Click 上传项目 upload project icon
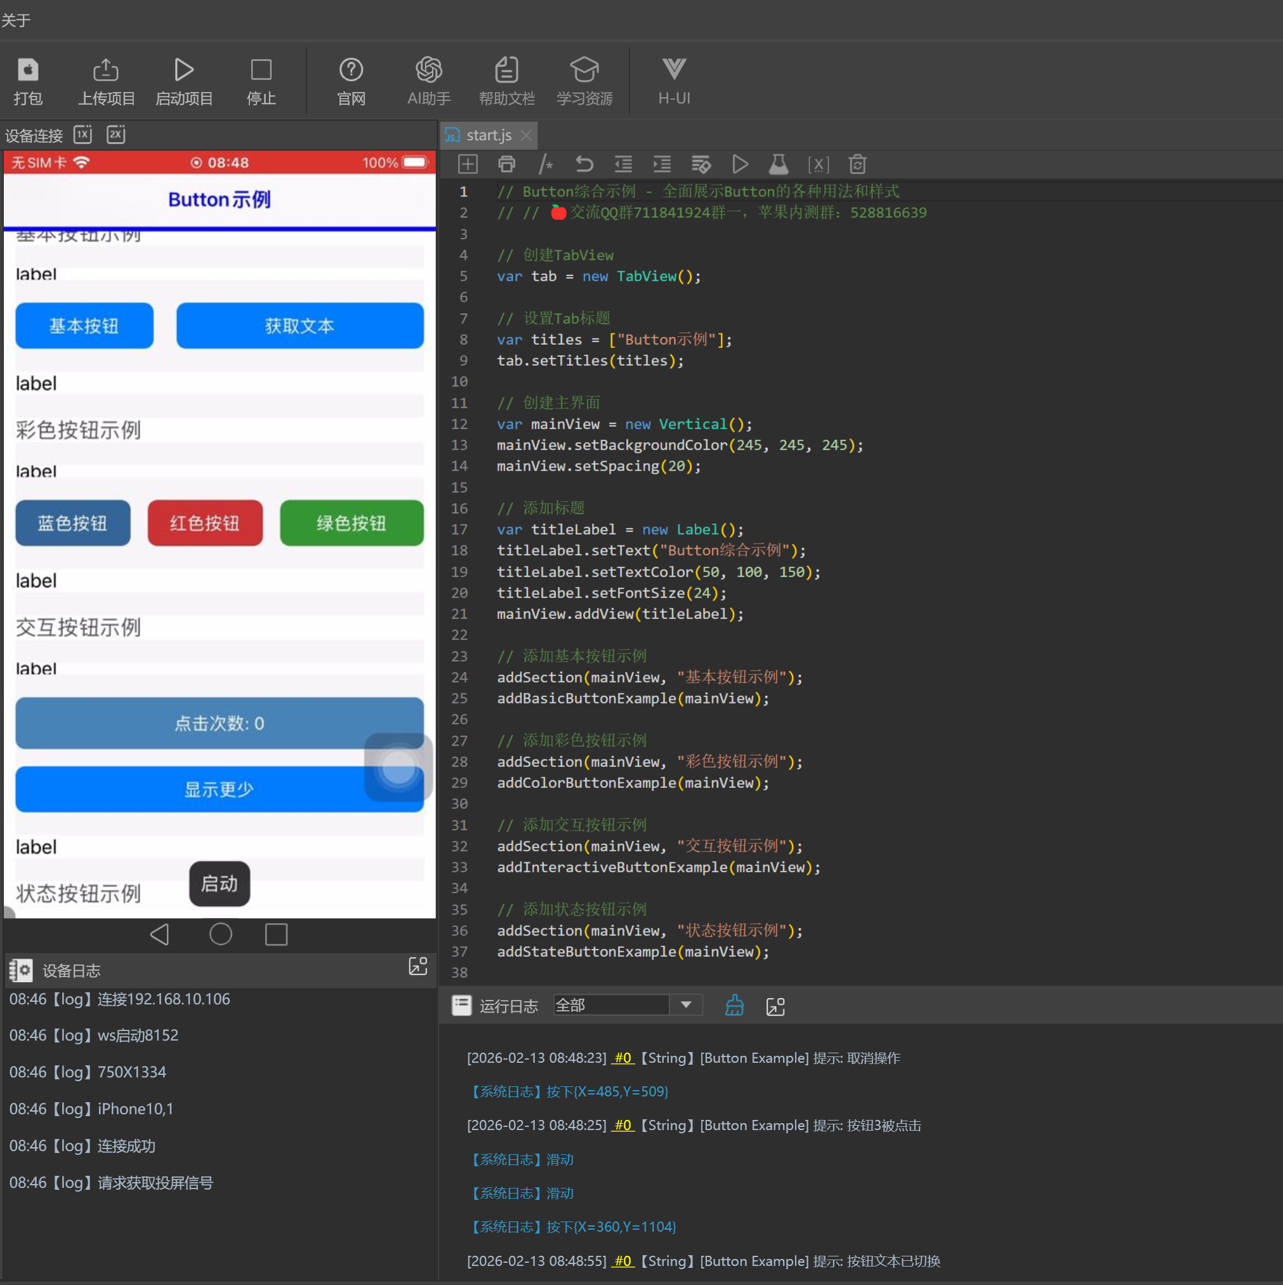1283x1285 pixels. click(106, 81)
